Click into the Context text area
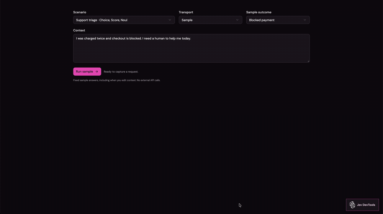Image resolution: width=383 pixels, height=214 pixels. pos(191,48)
